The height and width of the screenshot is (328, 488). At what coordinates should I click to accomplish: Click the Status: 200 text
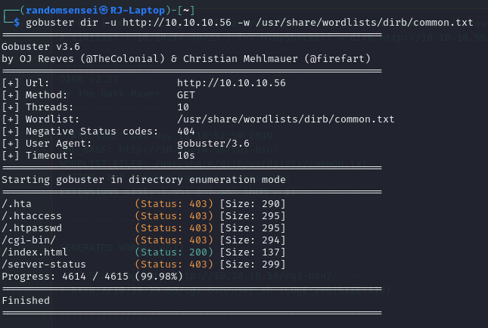point(174,252)
